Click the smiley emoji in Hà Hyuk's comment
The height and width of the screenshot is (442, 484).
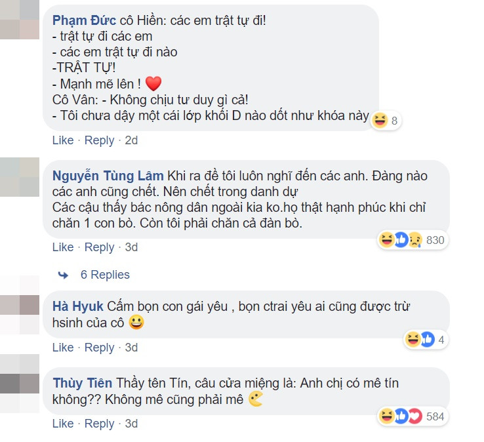tap(137, 323)
